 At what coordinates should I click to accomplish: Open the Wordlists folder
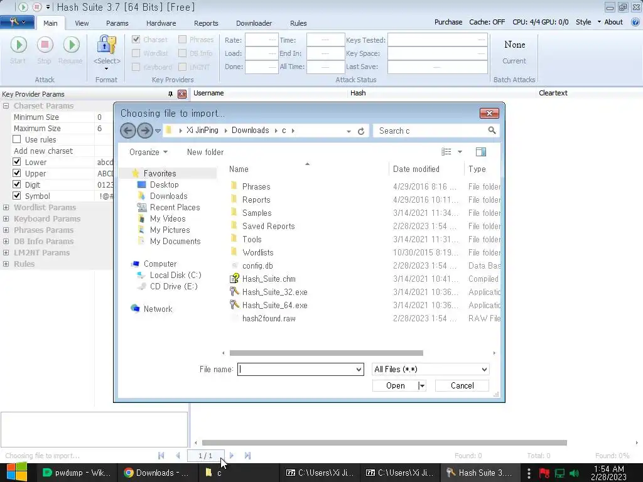(257, 252)
